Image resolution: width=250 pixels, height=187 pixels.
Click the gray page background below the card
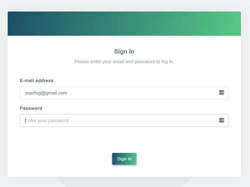coord(124,182)
